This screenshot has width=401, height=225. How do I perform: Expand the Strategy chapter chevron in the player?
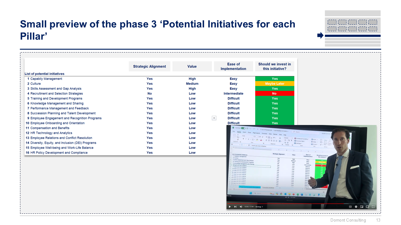pyautogui.click(x=263, y=207)
